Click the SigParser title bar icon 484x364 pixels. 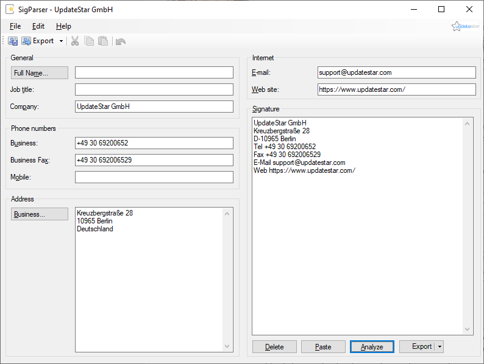coord(10,9)
